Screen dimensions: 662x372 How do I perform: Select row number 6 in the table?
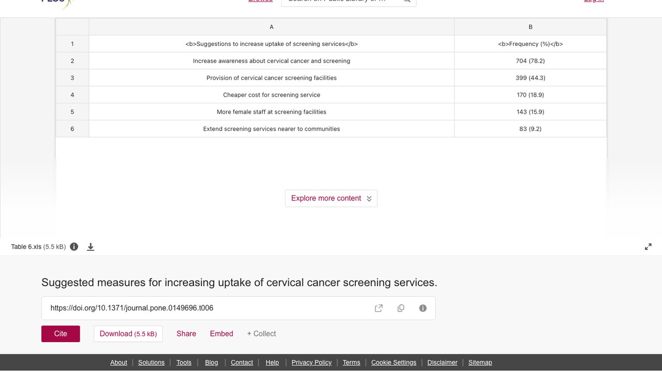point(72,129)
